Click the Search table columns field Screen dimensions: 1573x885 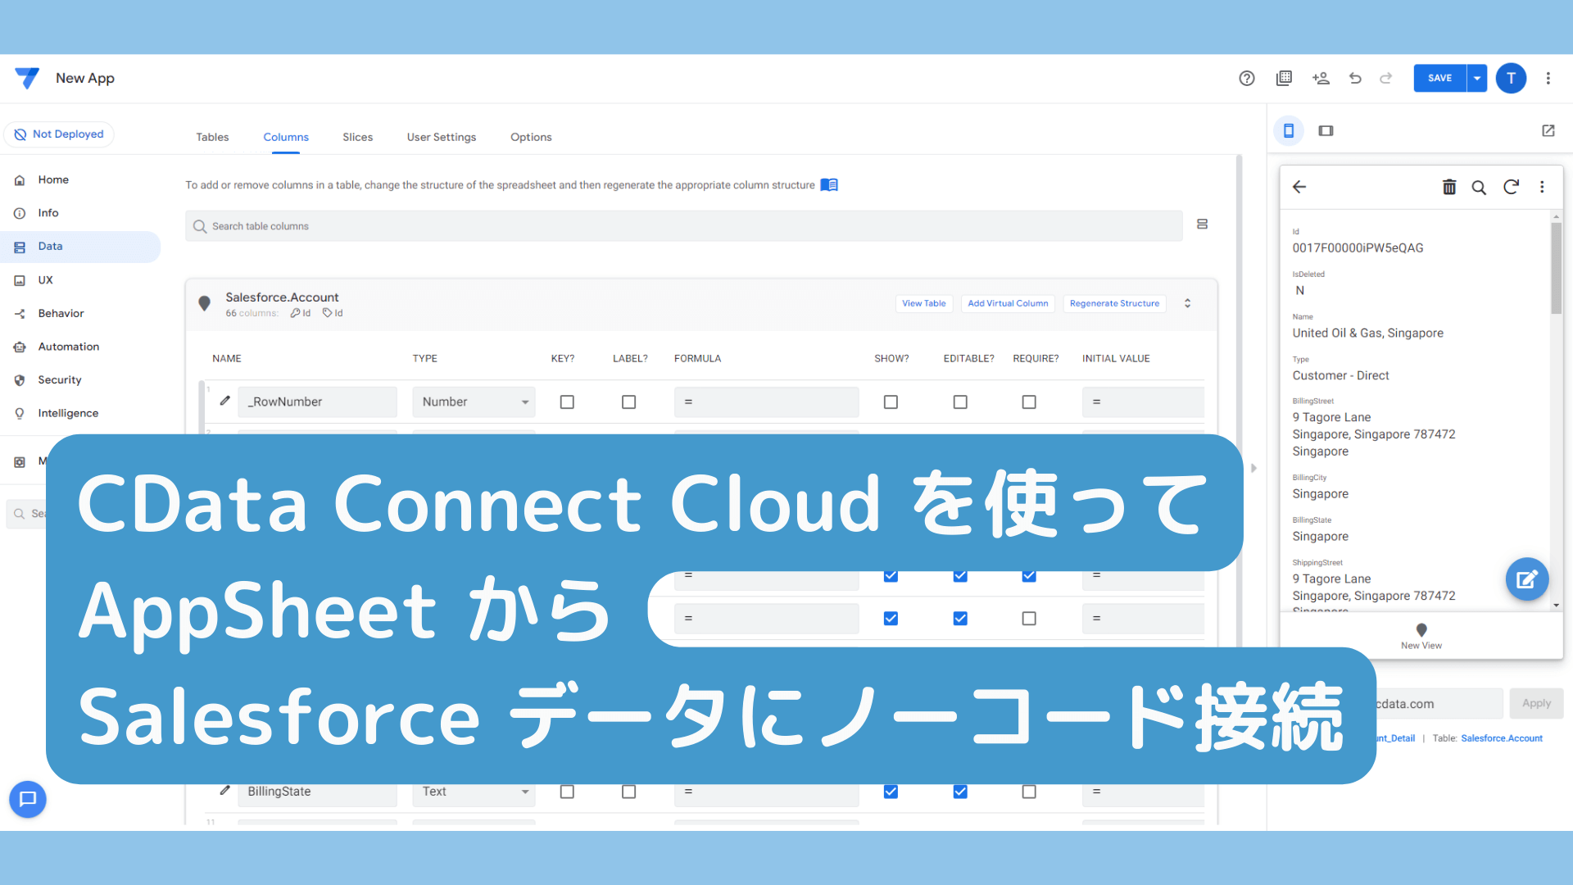point(684,226)
